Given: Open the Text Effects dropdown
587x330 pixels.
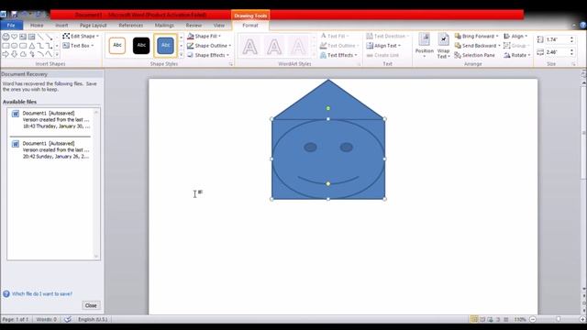Looking at the screenshot, I should [338, 55].
